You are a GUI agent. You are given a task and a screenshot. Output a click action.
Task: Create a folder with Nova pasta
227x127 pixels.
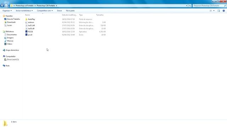tap(70, 11)
